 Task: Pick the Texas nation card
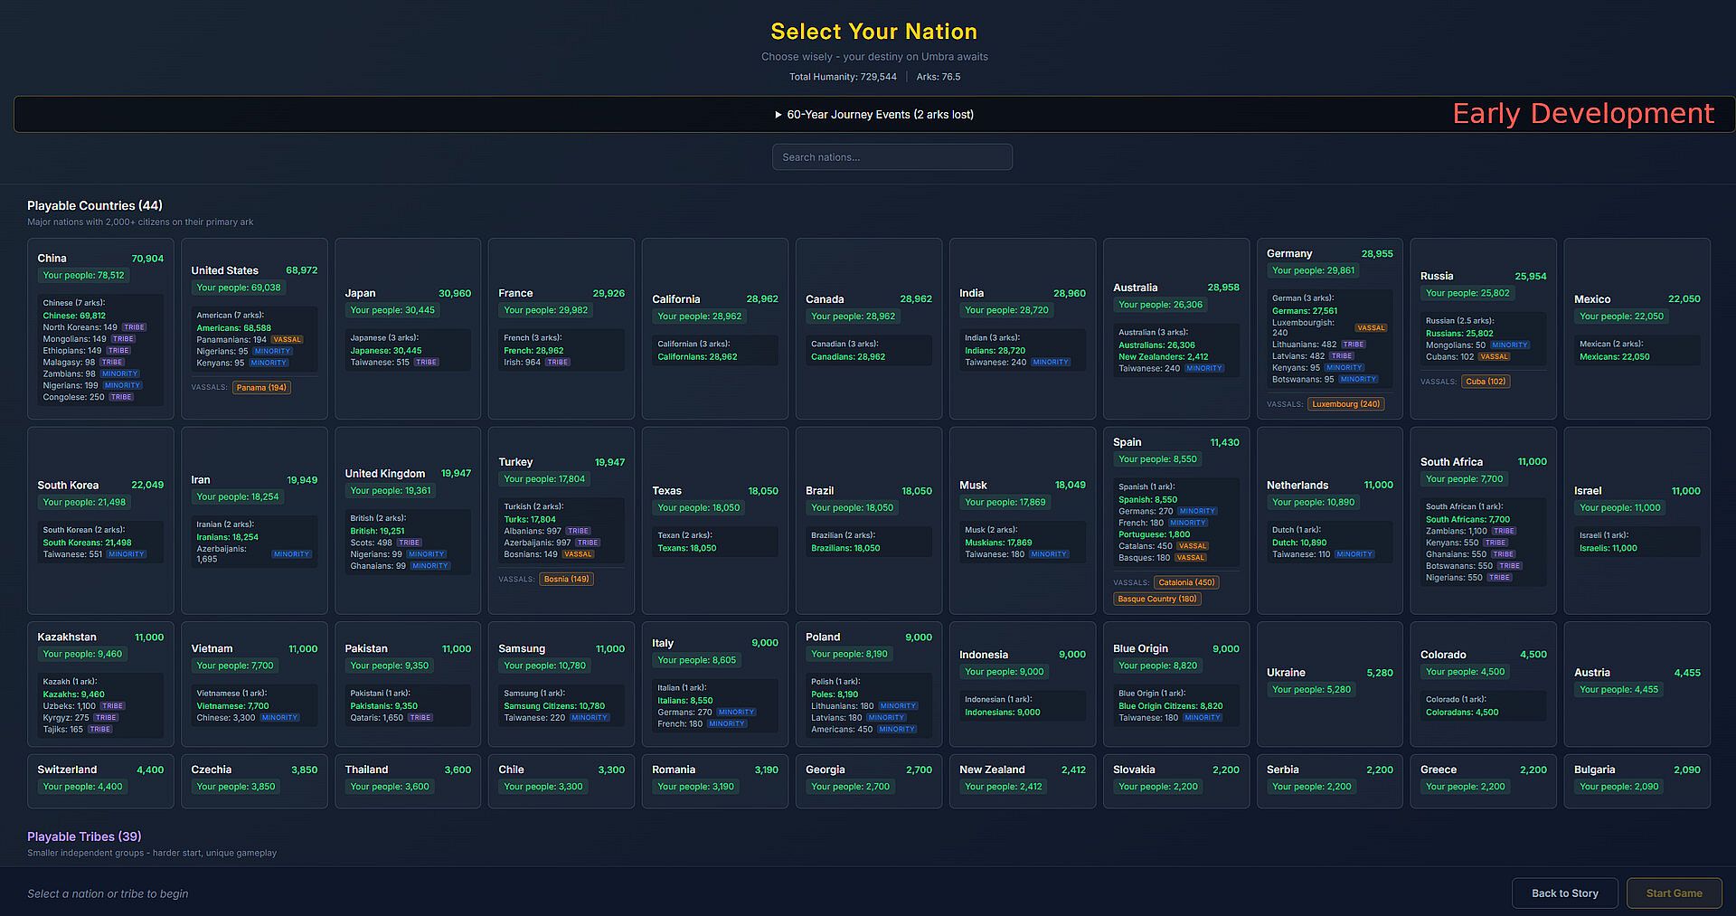tap(715, 521)
